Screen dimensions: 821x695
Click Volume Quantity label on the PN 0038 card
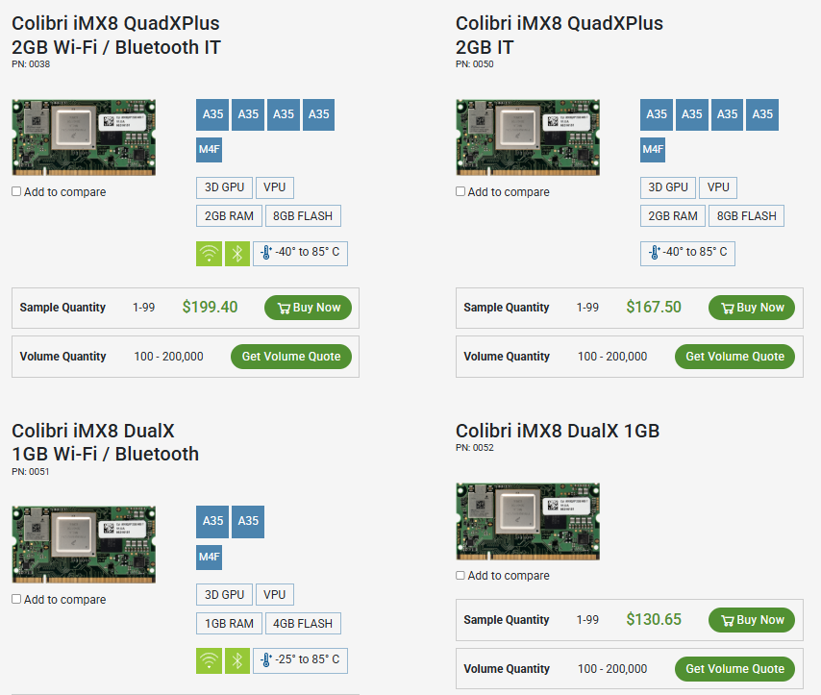coord(62,357)
